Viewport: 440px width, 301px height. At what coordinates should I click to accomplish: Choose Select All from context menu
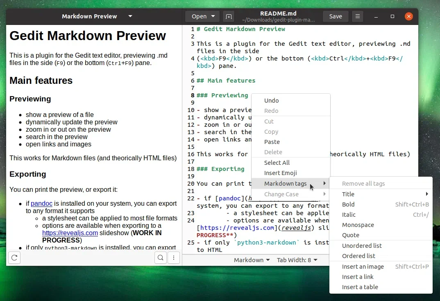tap(291, 163)
